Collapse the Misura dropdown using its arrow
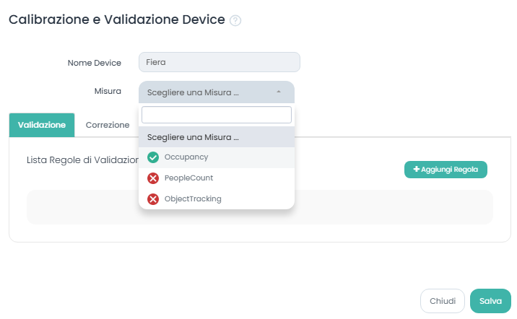 pos(278,92)
